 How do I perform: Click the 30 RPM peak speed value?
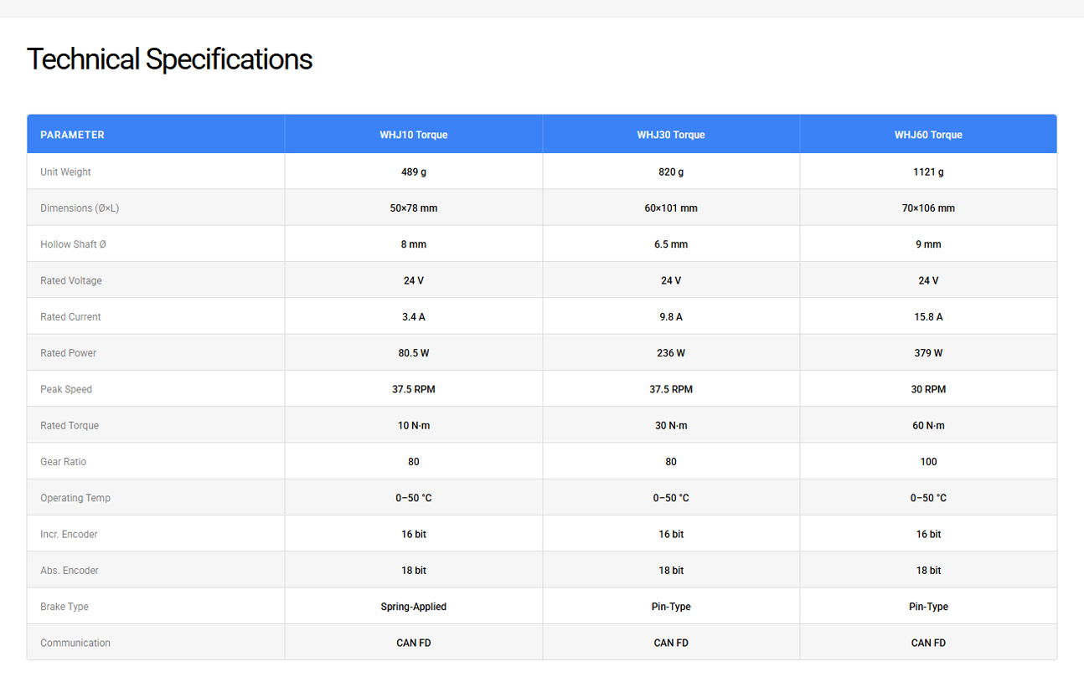[928, 389]
